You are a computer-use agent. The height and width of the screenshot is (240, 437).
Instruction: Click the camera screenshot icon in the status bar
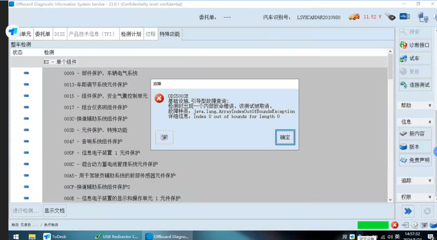click(x=424, y=225)
